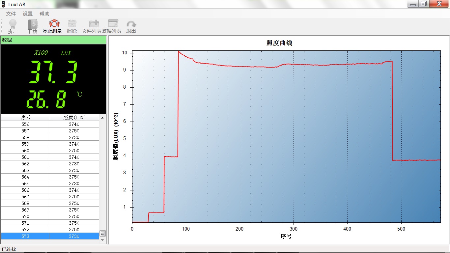This screenshot has height=253, width=450.
Task: Click the LUX unit label on the display
Action: click(x=66, y=53)
